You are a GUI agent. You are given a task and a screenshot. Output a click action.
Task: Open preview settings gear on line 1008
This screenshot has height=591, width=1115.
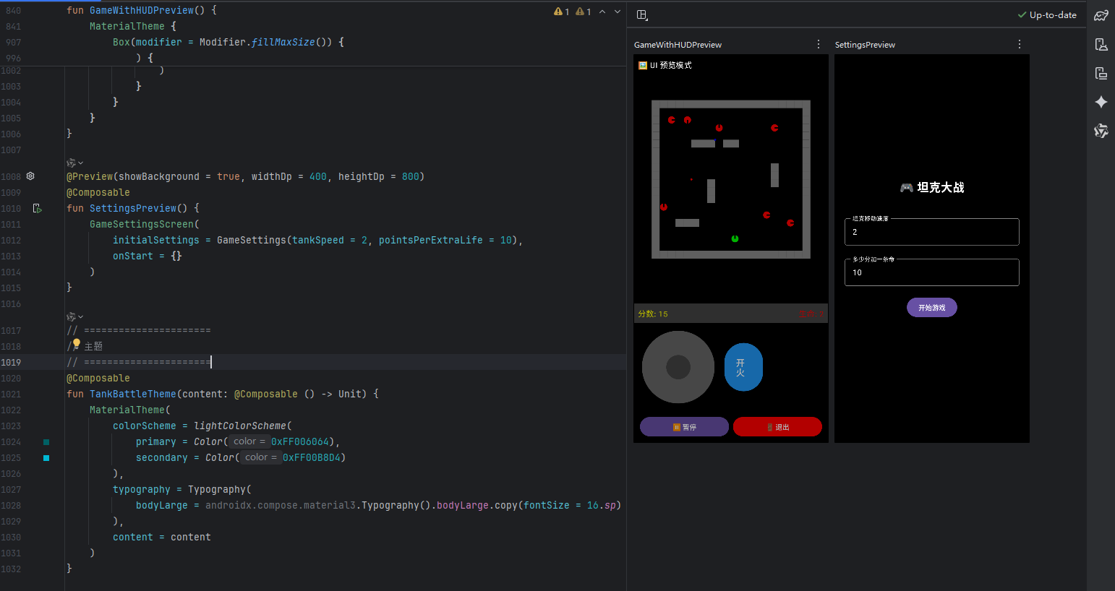30,176
